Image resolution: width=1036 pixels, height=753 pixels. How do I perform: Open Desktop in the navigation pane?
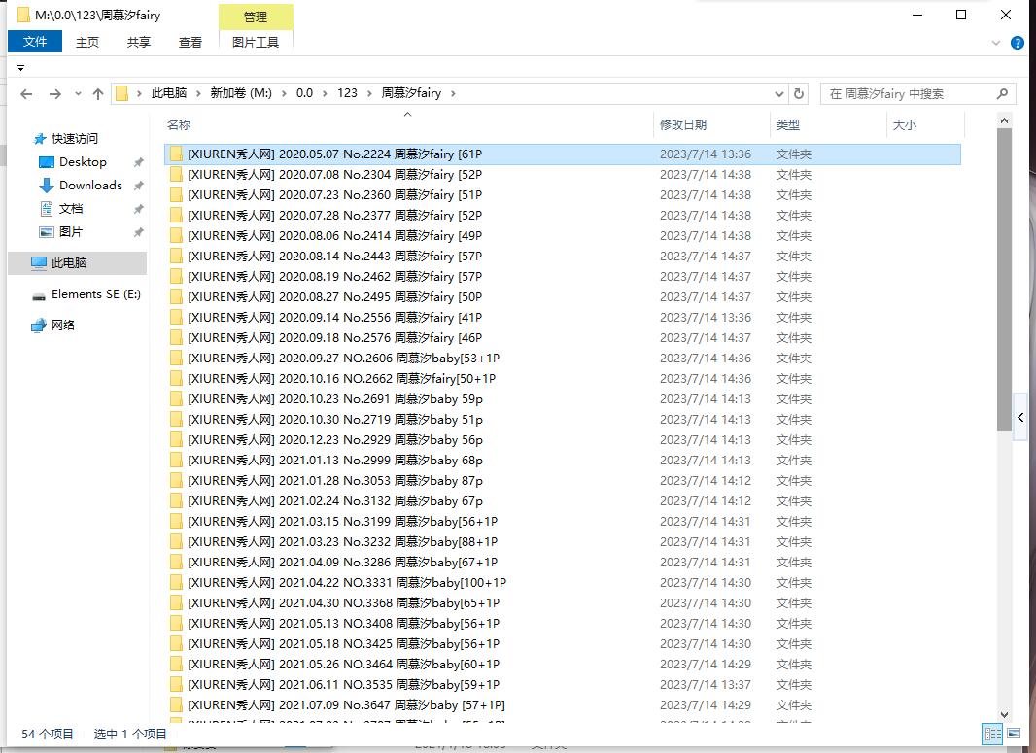pyautogui.click(x=83, y=162)
